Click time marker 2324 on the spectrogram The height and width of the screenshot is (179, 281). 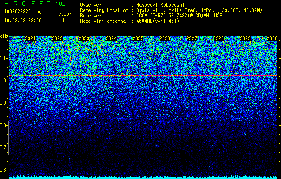coord(111,38)
